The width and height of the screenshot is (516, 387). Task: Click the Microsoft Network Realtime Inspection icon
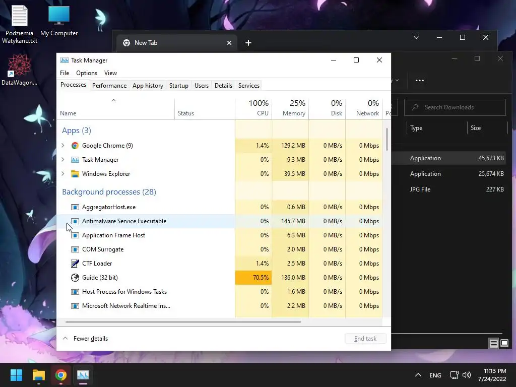(x=75, y=306)
